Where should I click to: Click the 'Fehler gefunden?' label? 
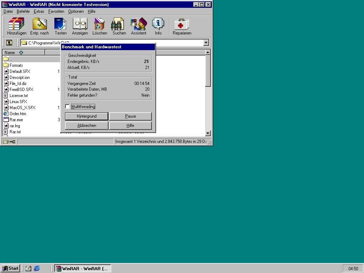click(82, 95)
